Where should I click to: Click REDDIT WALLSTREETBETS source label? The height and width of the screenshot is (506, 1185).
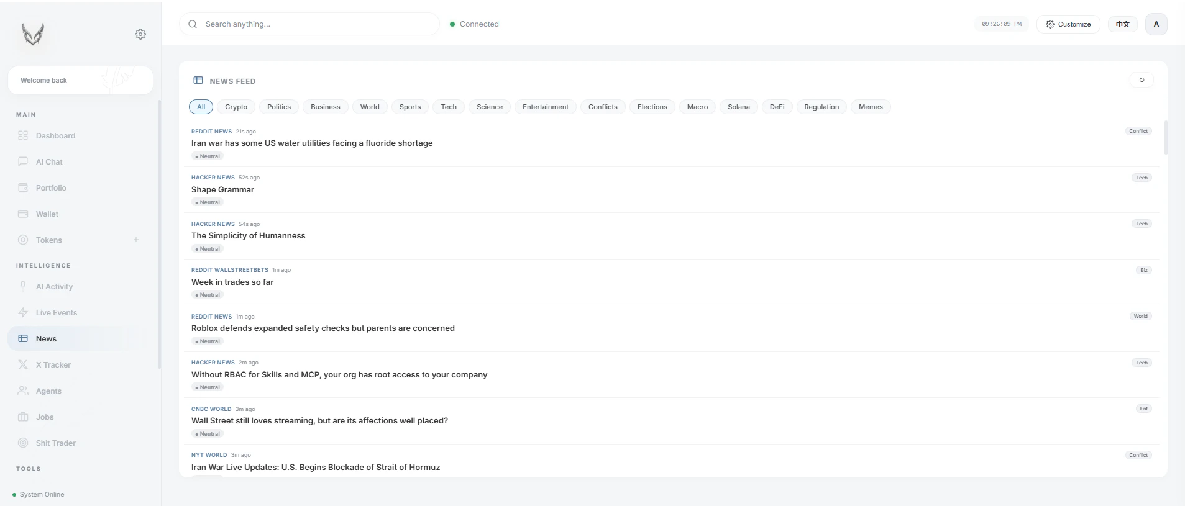(230, 270)
